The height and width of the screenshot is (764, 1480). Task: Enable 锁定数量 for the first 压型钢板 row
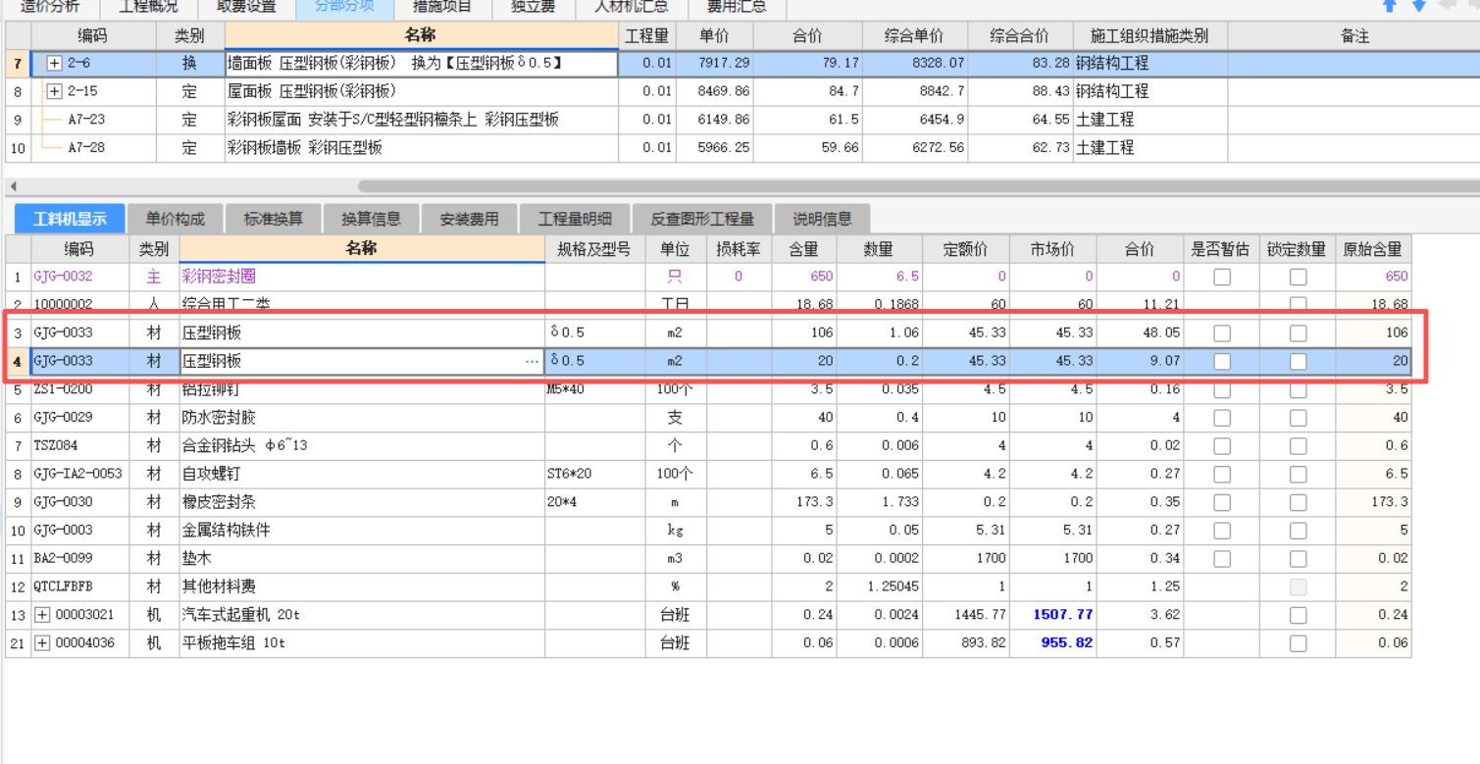(1297, 332)
